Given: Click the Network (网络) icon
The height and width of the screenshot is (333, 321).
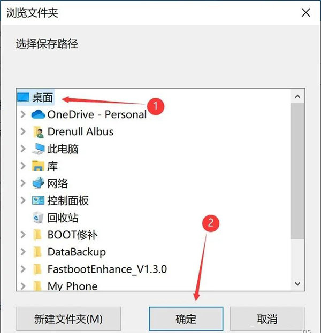Looking at the screenshot, I should tap(38, 183).
